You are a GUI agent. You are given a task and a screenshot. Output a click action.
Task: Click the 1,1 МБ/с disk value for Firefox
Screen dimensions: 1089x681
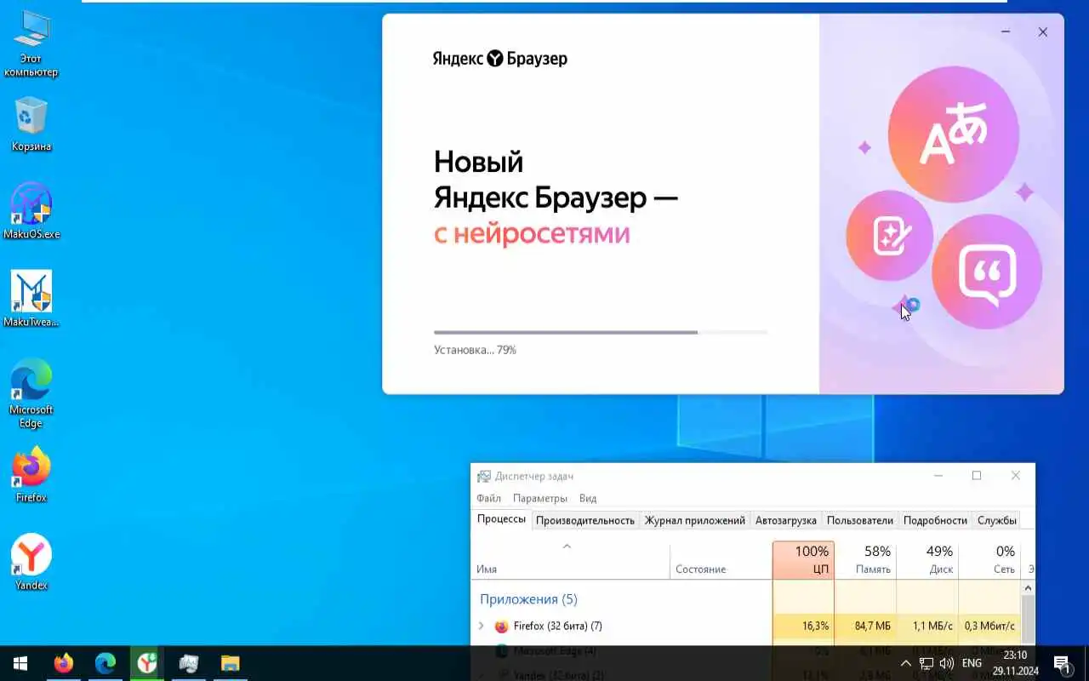coord(932,627)
